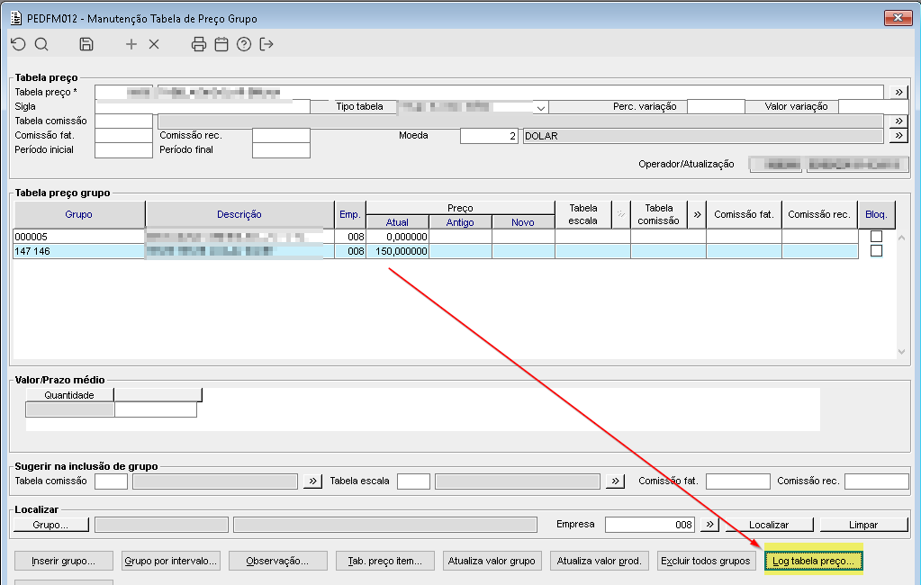The height and width of the screenshot is (585, 921).
Task: Click the Excluir todos grupos button
Action: [706, 561]
